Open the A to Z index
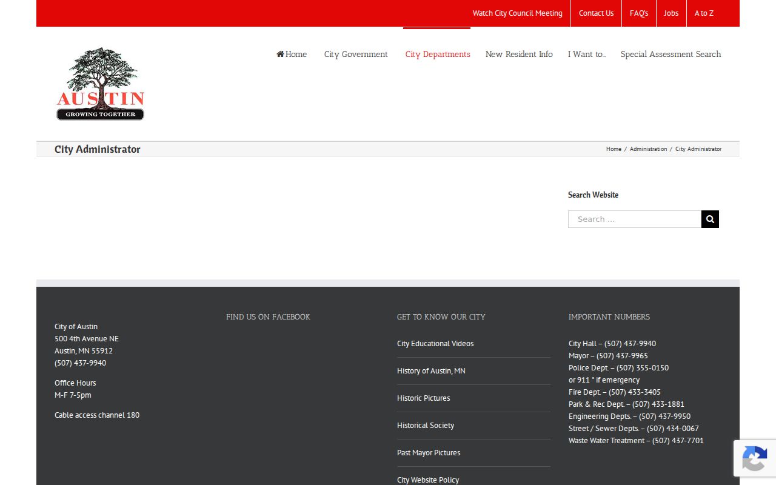This screenshot has width=776, height=485. point(704,13)
